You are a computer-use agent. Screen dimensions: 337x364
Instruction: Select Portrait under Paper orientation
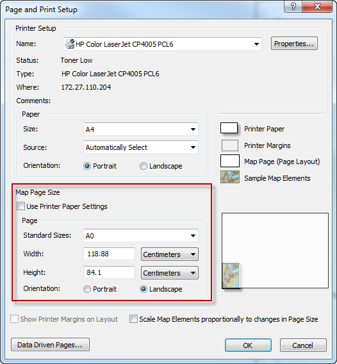pyautogui.click(x=86, y=166)
